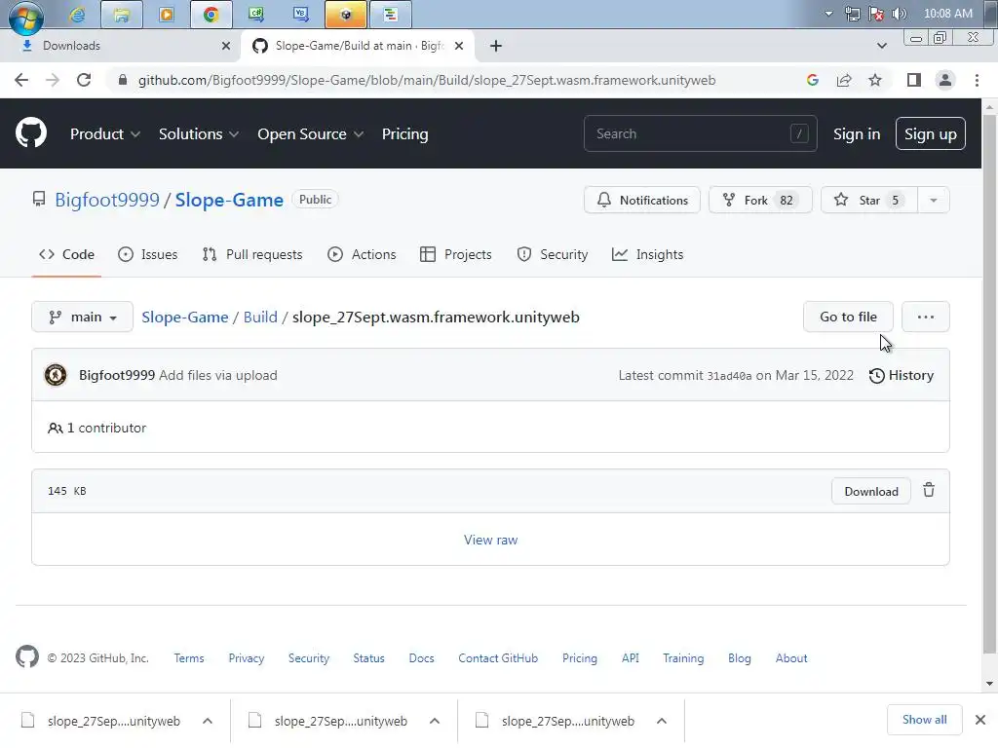
Task: Open a new browser tab
Action: tap(496, 46)
